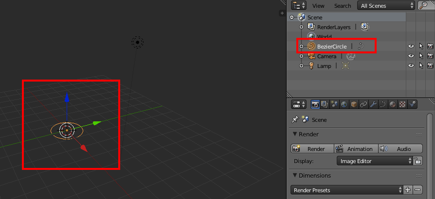Open the Physics properties tab

pyautogui.click(x=412, y=104)
